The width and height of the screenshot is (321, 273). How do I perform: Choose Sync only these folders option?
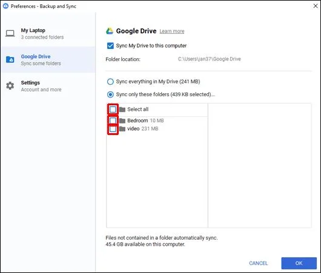click(x=110, y=94)
